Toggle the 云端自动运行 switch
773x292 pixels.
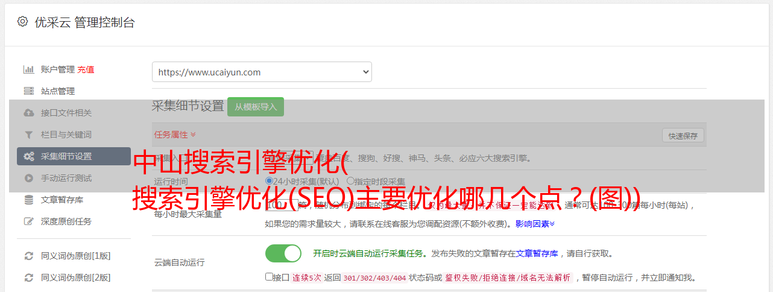[283, 253]
